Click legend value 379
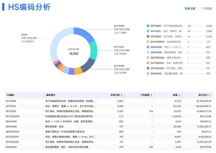 pos(208,73)
